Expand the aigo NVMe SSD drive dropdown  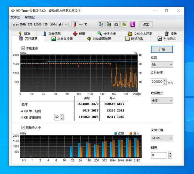(x=40, y=25)
